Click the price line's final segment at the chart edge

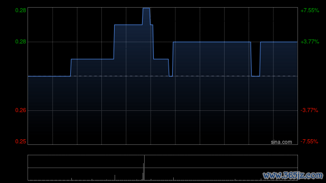tap(279, 42)
